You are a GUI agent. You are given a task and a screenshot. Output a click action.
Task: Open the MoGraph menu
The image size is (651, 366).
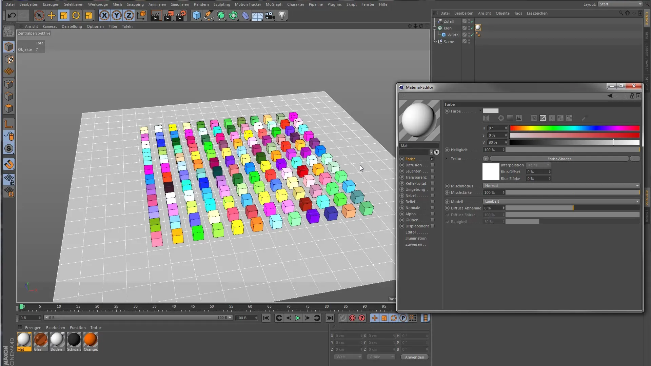pyautogui.click(x=274, y=4)
